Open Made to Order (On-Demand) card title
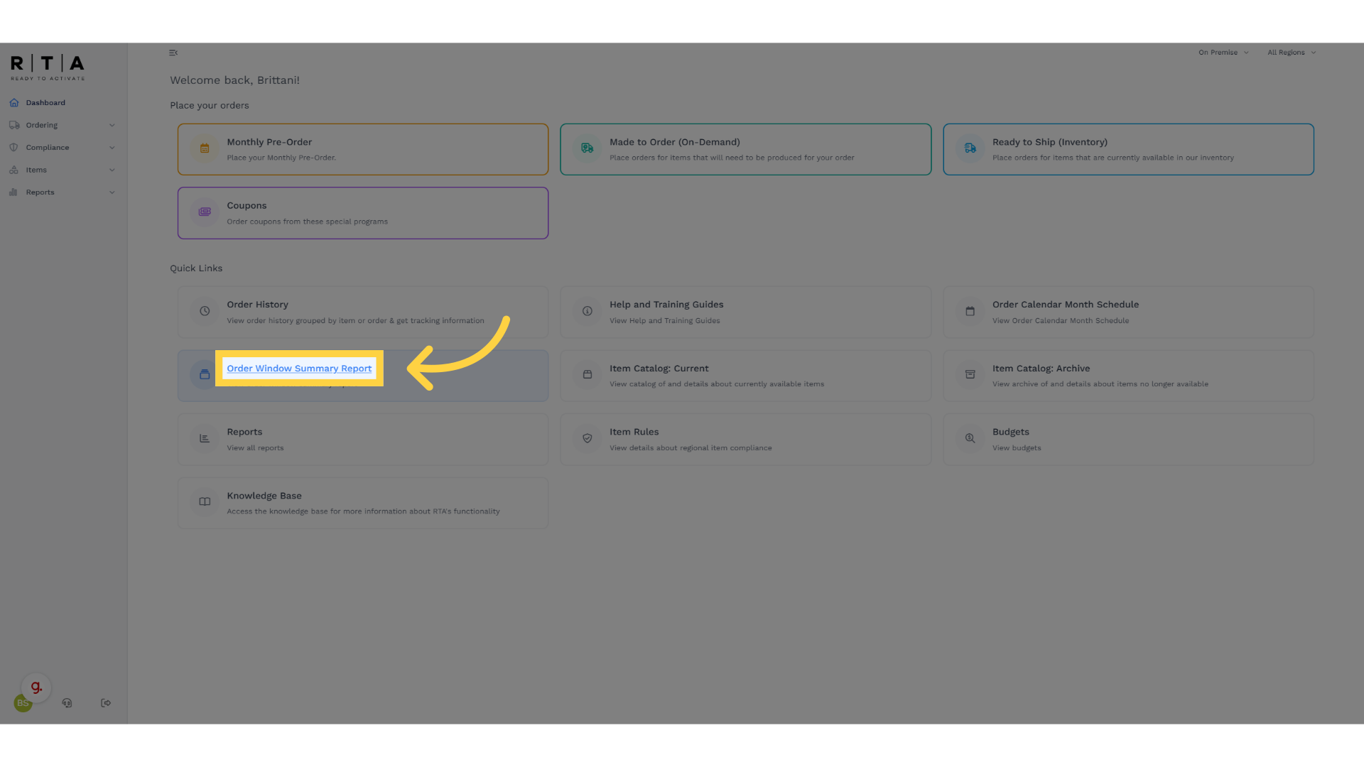The width and height of the screenshot is (1364, 767). click(674, 142)
